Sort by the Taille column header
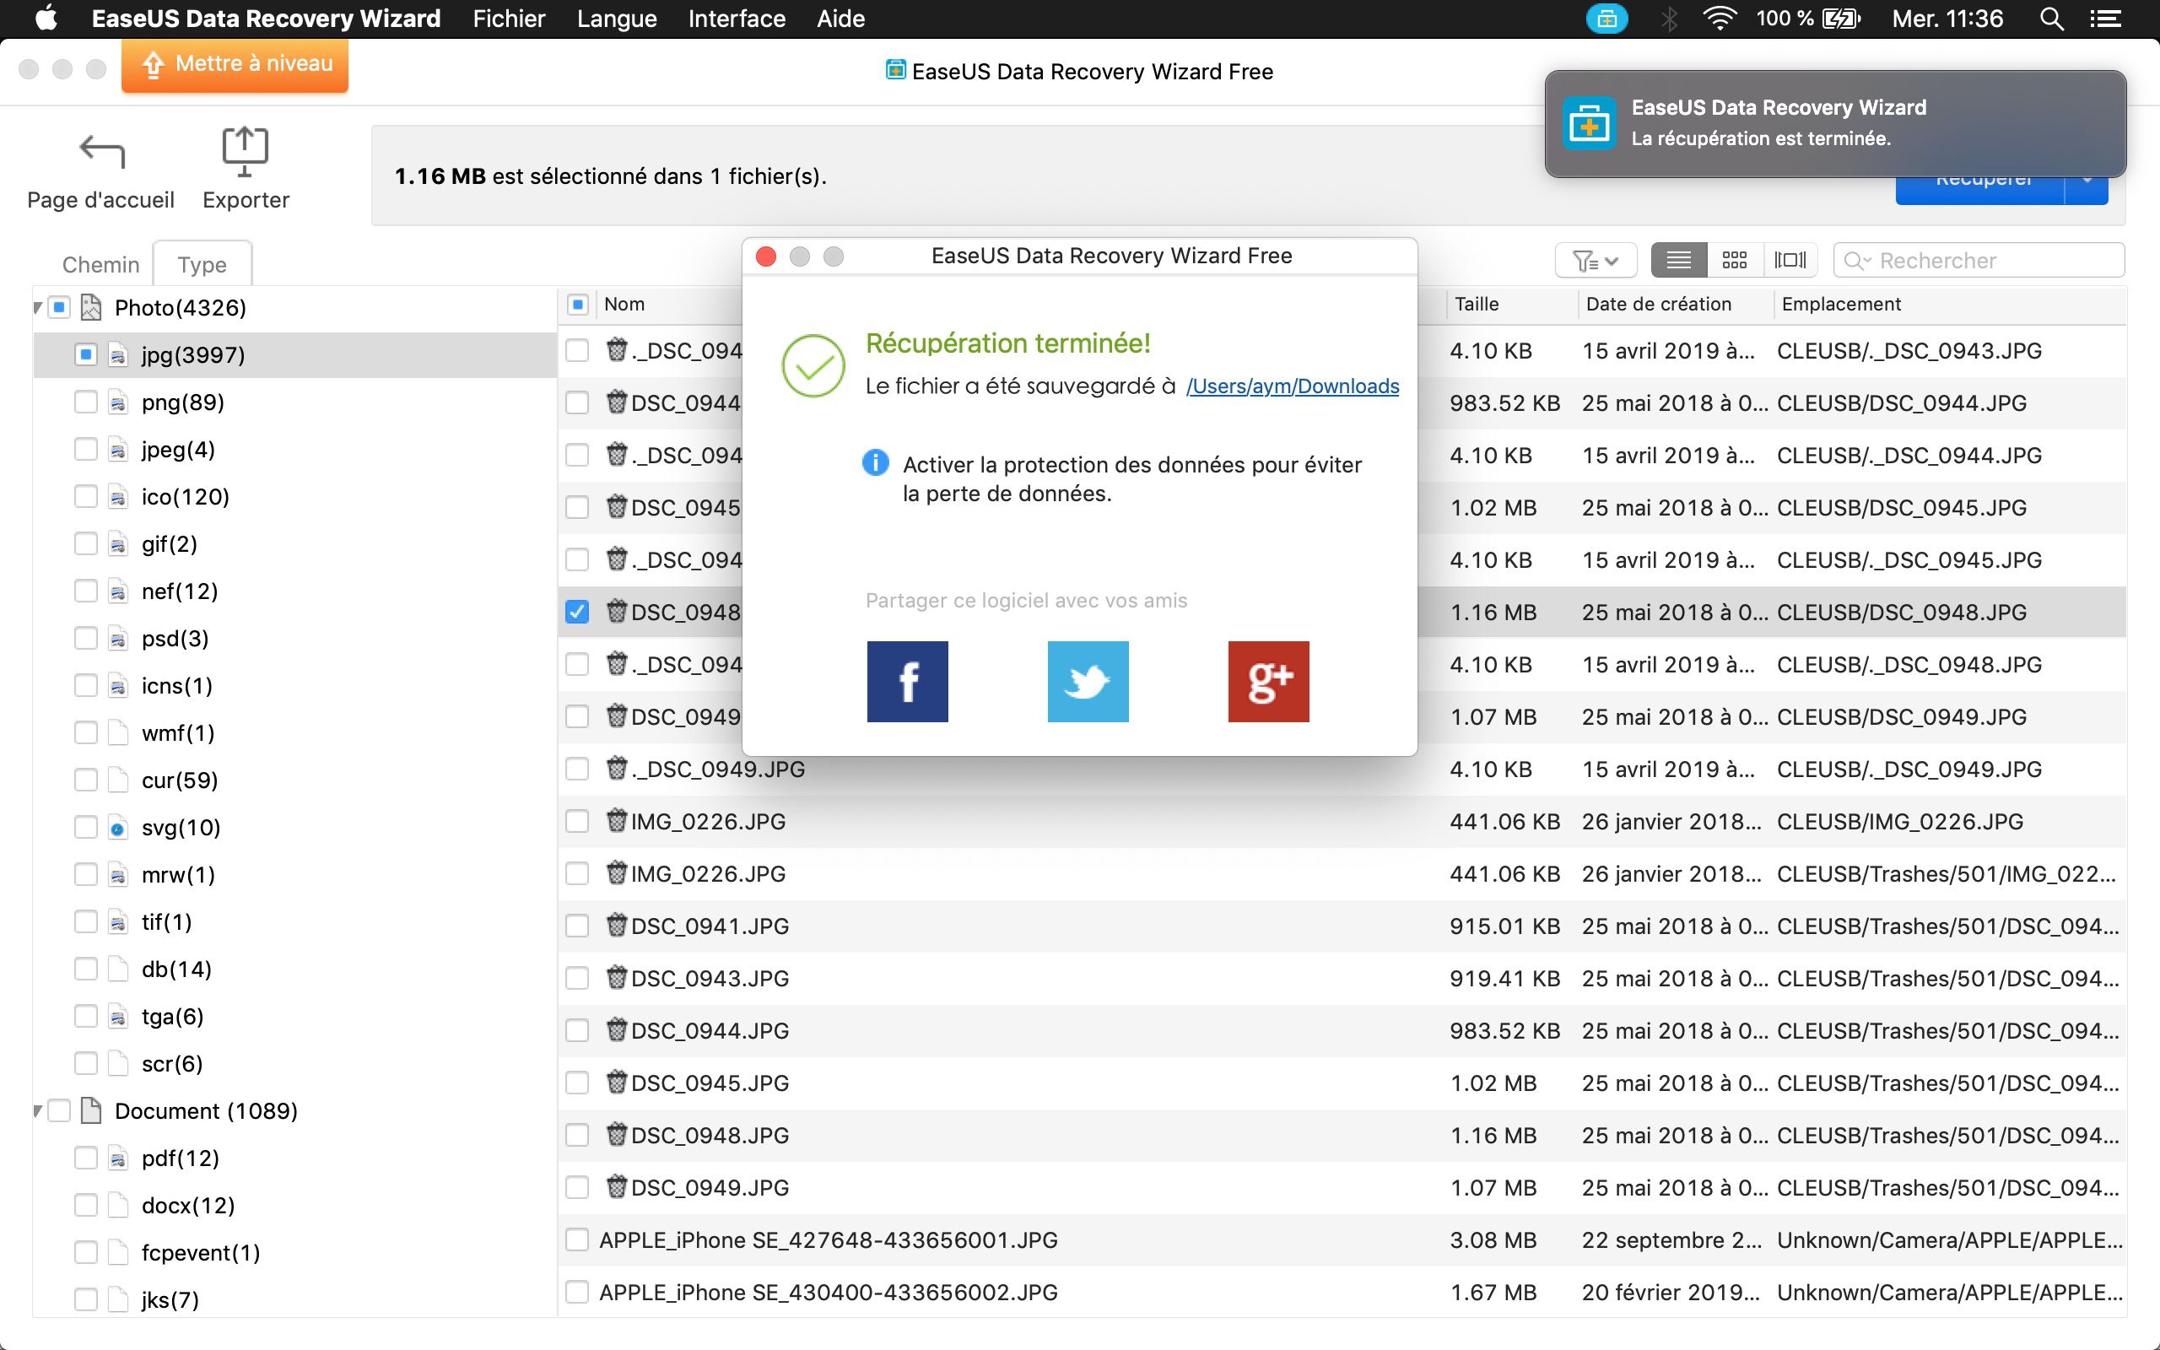2160x1350 pixels. tap(1510, 305)
